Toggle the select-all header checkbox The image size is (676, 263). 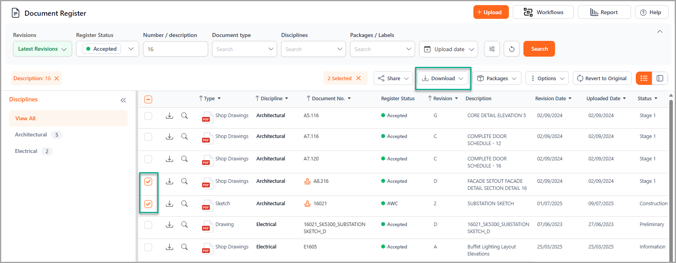click(x=148, y=99)
